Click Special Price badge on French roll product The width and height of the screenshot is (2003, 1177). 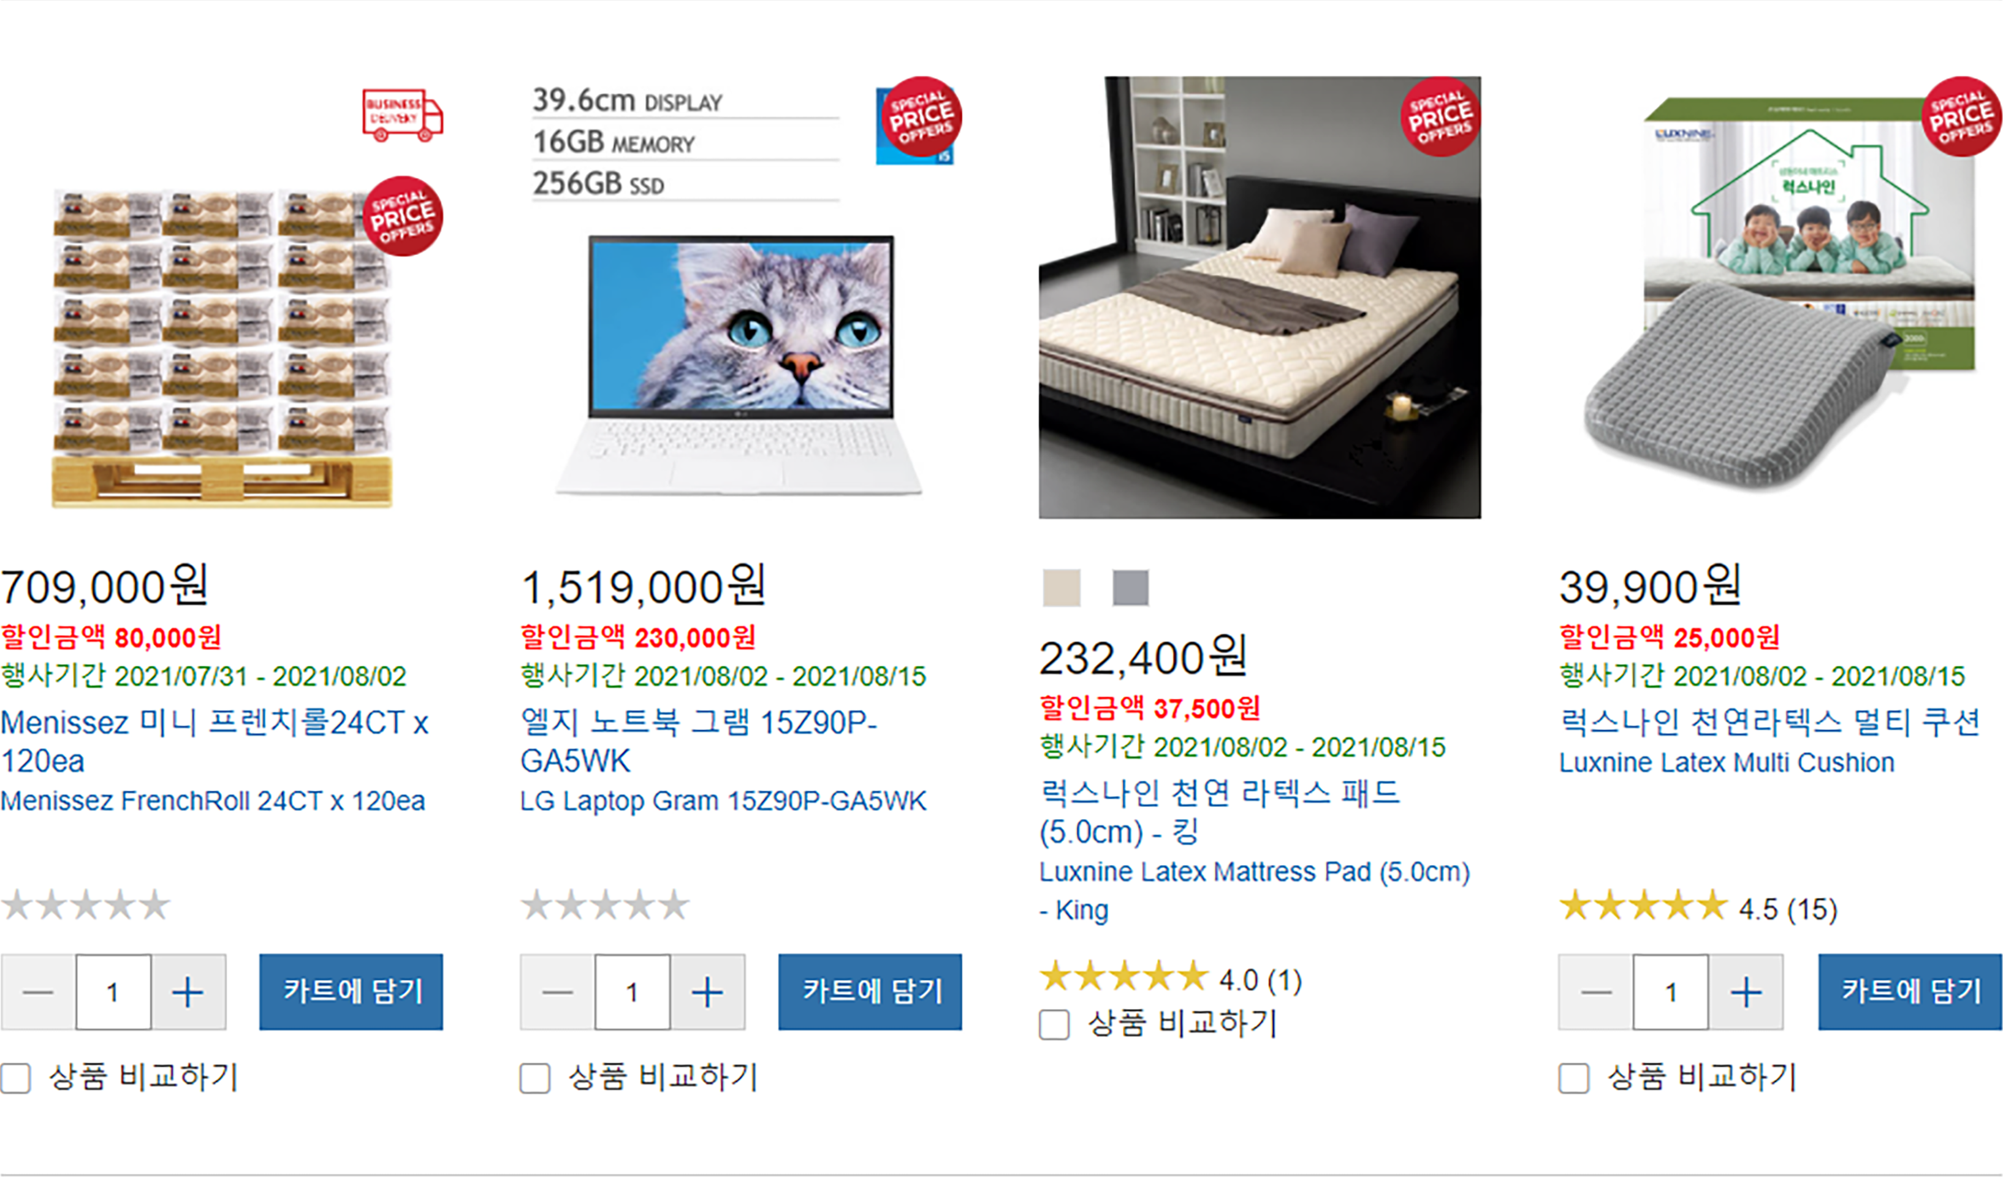403,216
